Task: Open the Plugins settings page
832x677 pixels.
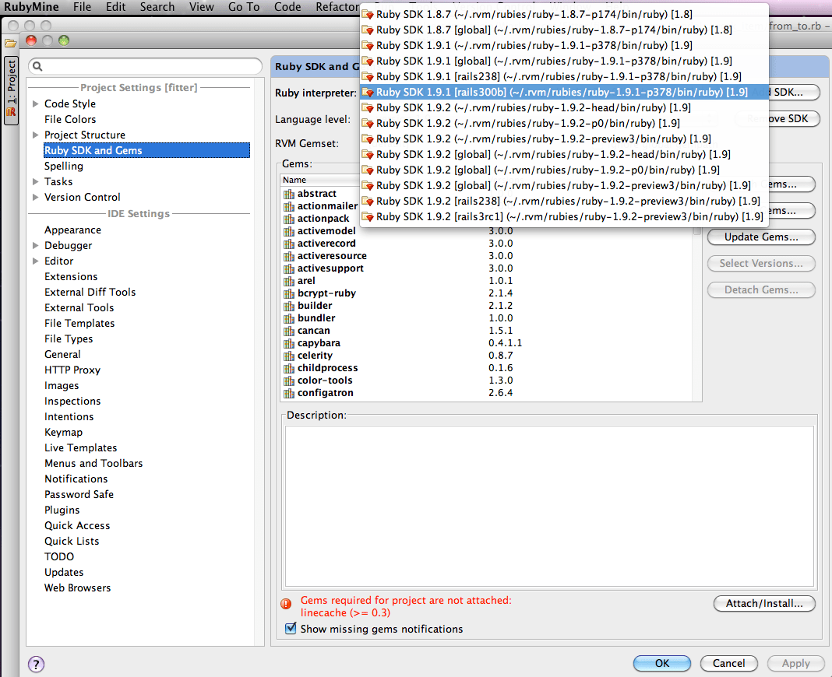Action: 62,510
